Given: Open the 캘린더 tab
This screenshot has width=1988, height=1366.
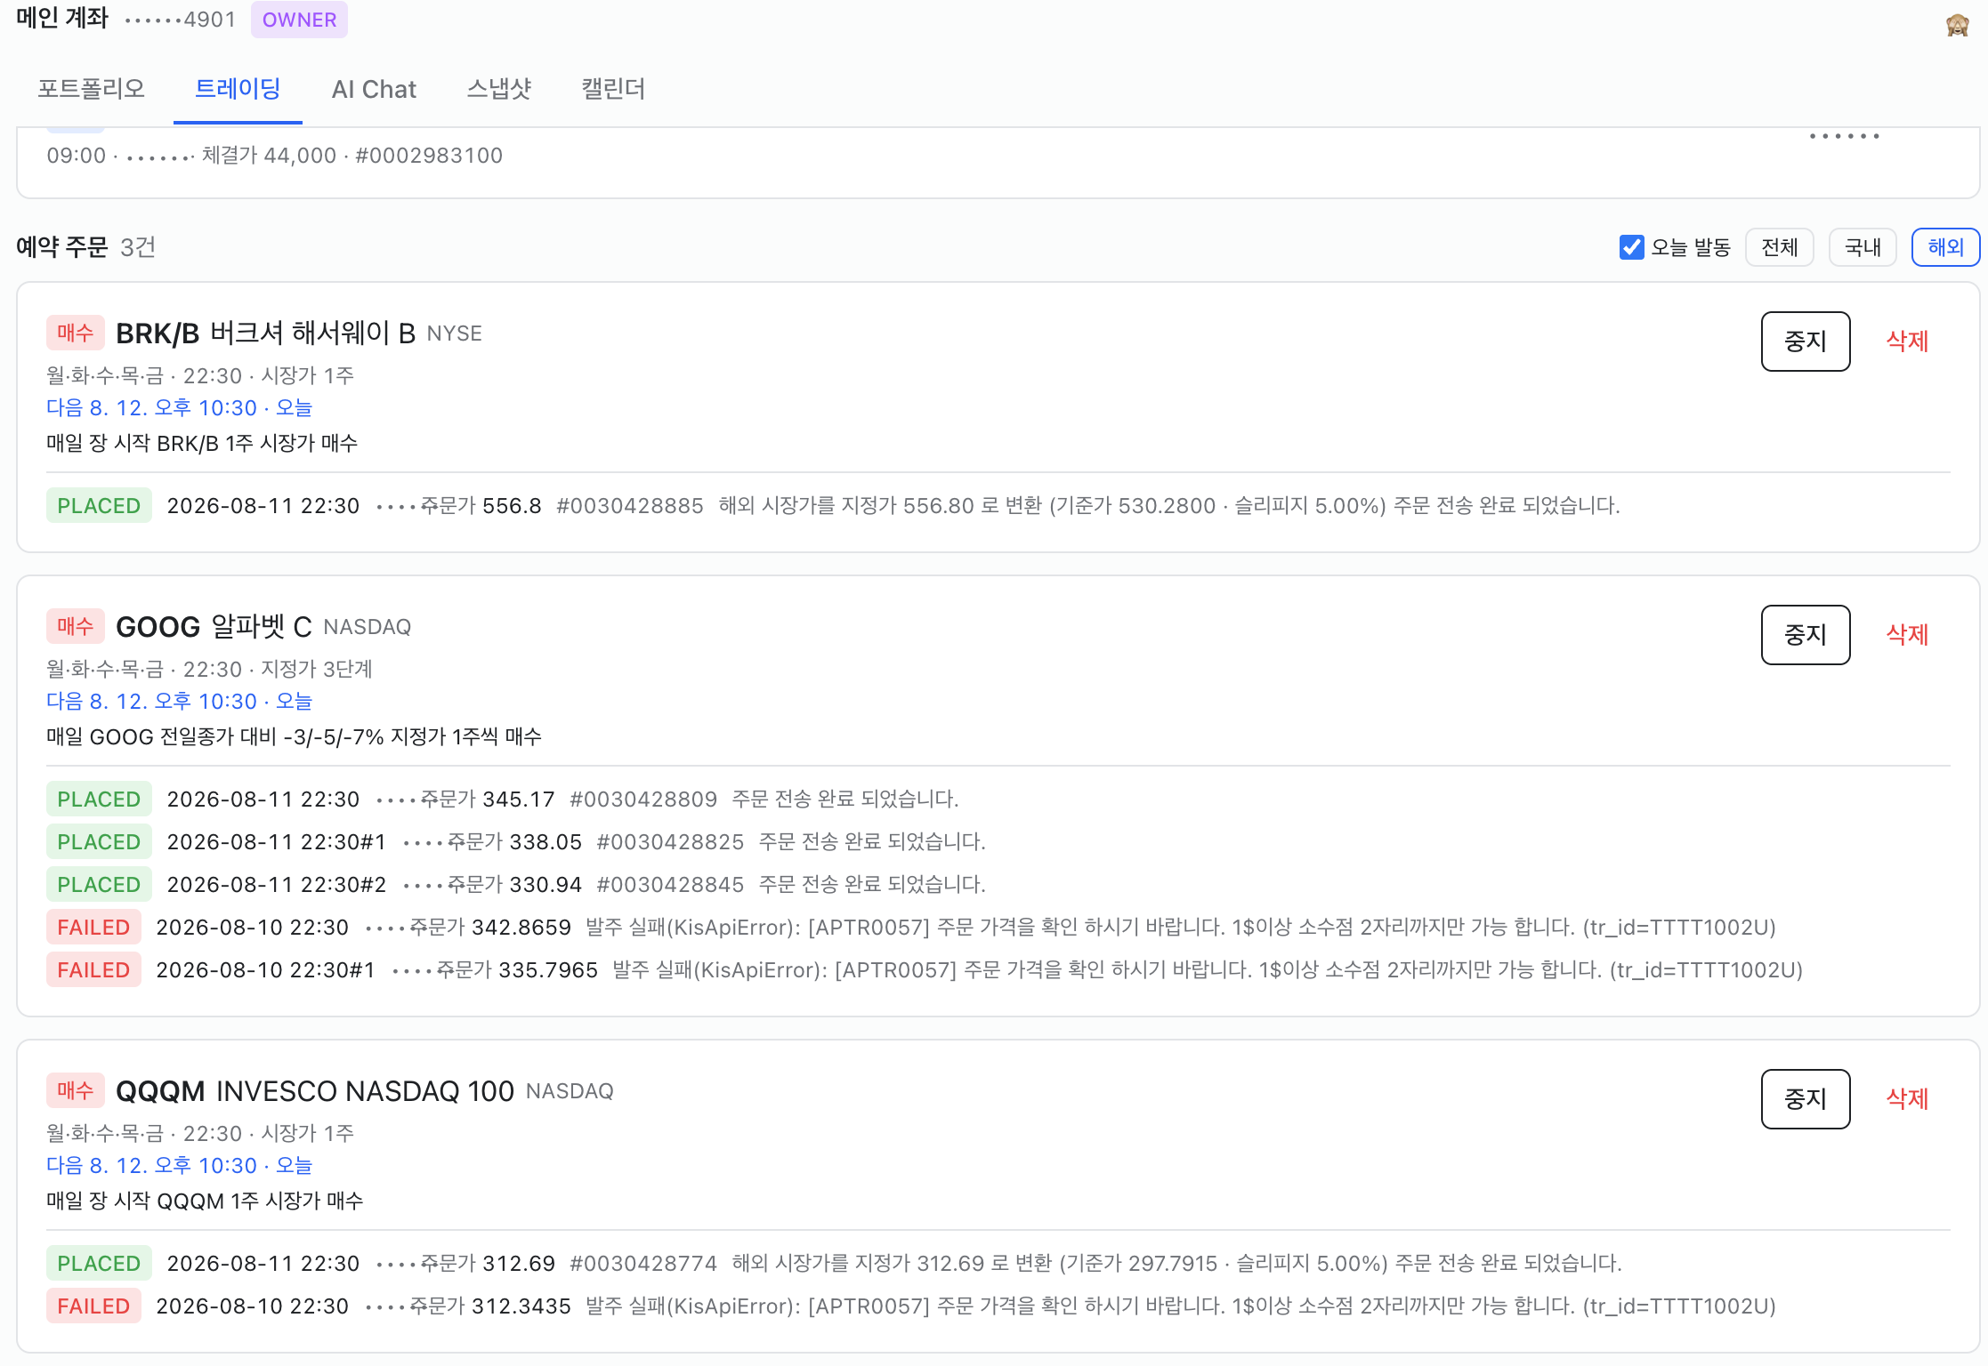Looking at the screenshot, I should point(613,89).
